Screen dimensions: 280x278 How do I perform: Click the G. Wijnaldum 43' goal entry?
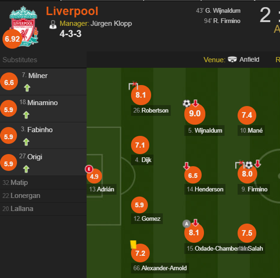(218, 11)
